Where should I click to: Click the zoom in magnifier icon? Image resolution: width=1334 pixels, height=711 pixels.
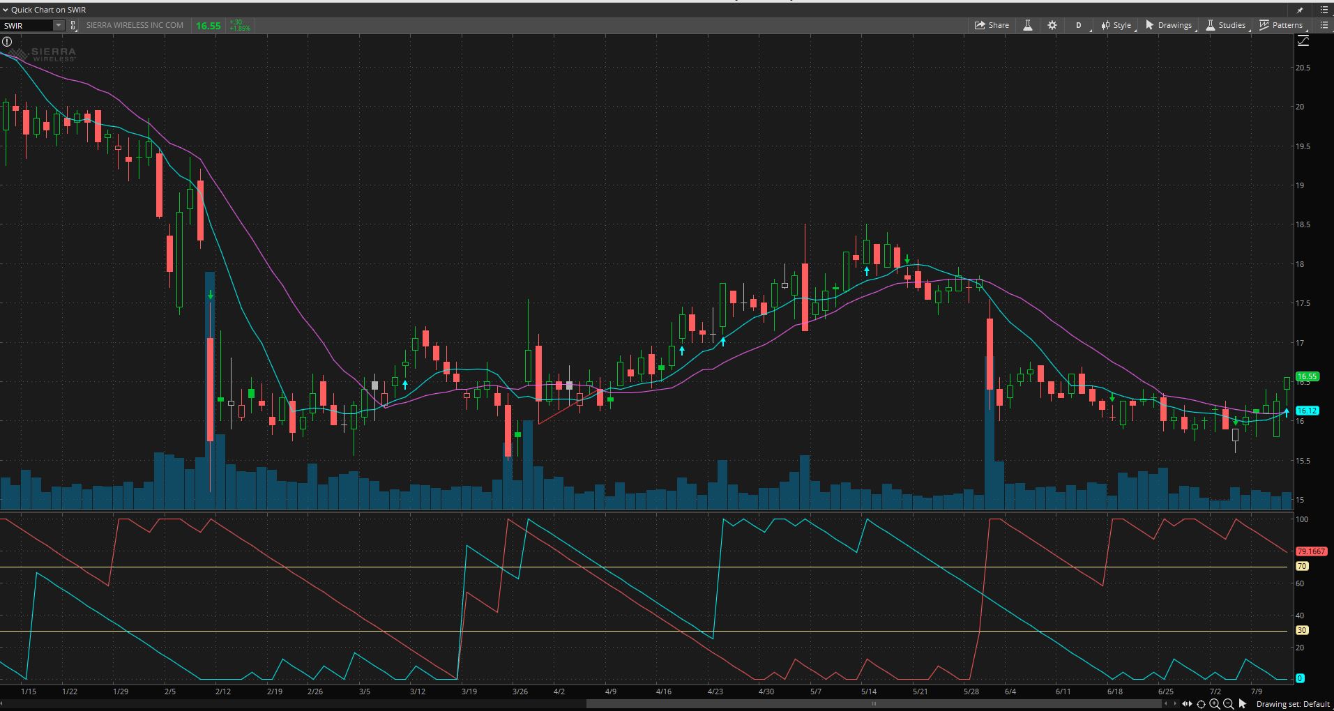(x=1215, y=704)
